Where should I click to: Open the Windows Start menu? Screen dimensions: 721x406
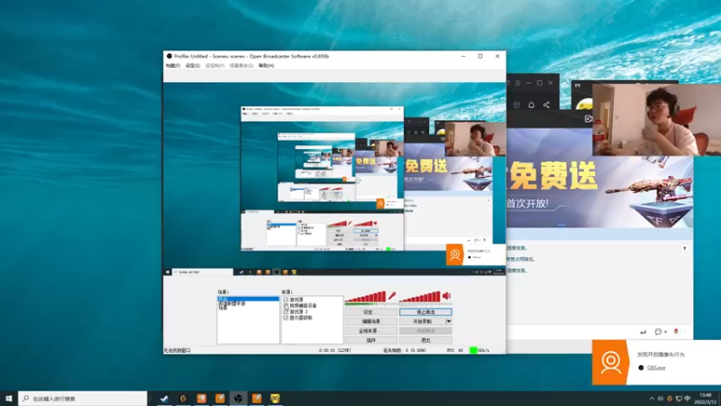coord(9,399)
